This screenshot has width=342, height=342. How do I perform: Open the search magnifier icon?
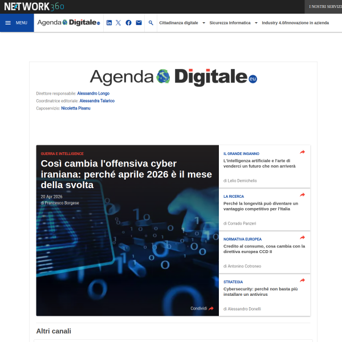click(150, 23)
